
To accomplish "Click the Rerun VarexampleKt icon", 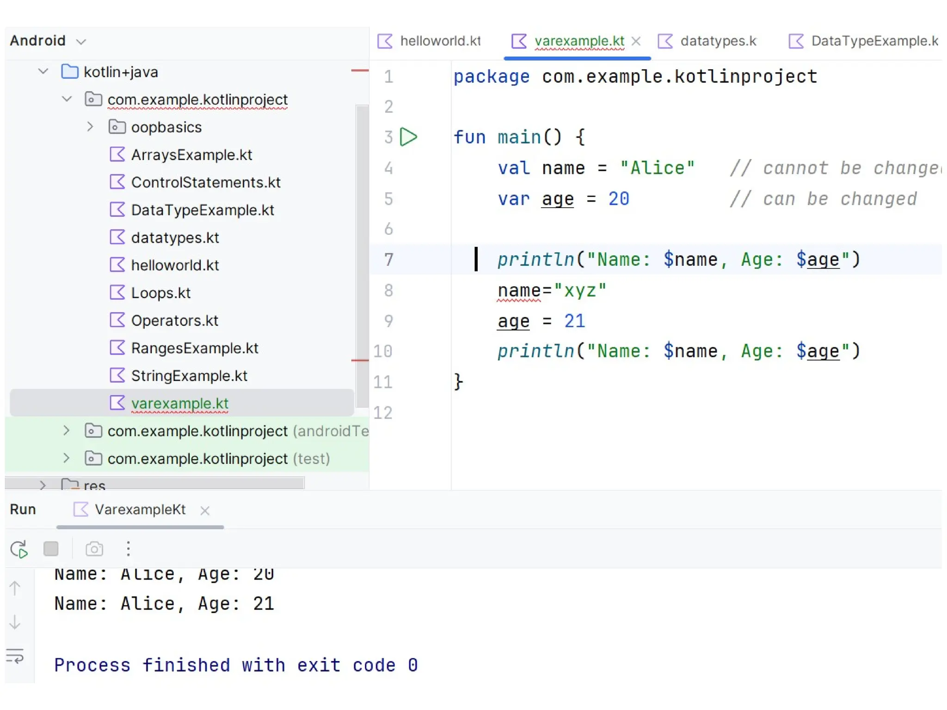I will pos(19,549).
